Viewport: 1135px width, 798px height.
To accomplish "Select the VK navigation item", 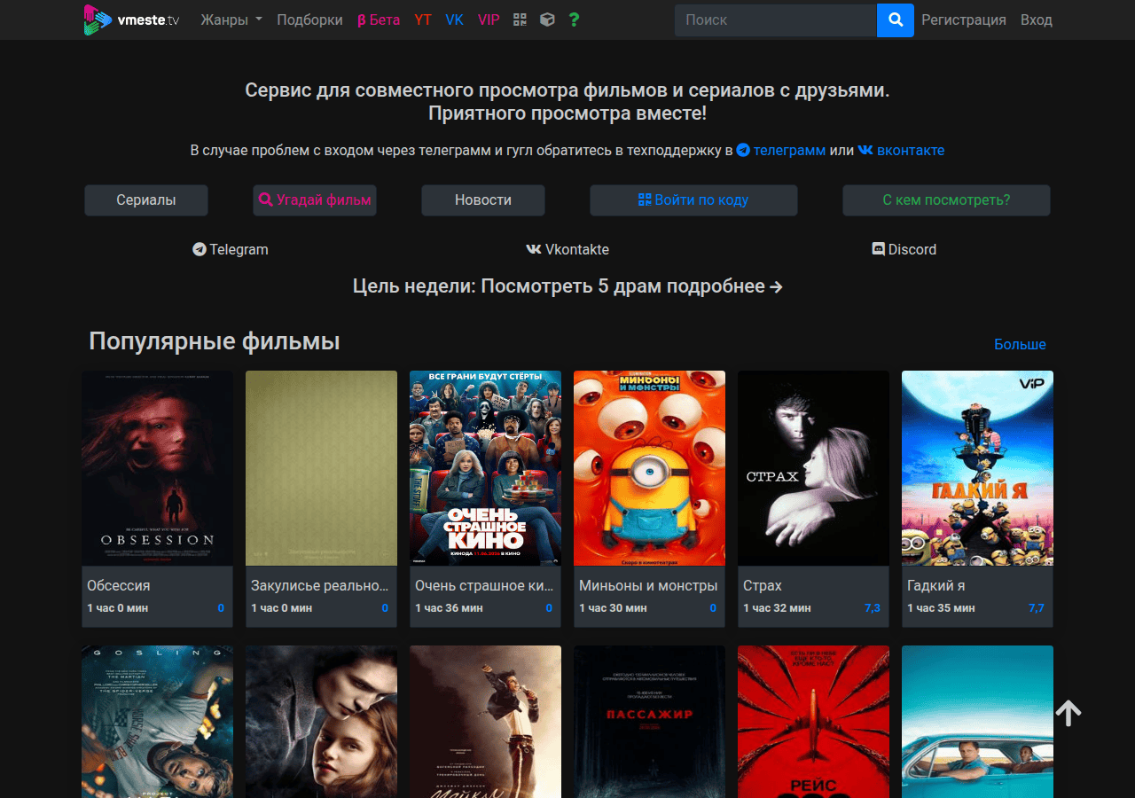I will (x=454, y=20).
